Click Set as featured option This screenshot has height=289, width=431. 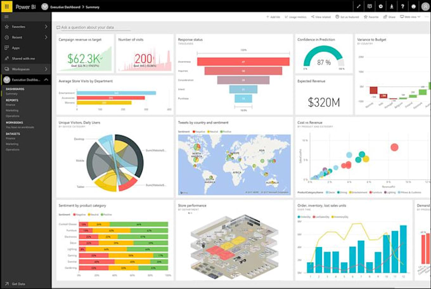point(347,17)
